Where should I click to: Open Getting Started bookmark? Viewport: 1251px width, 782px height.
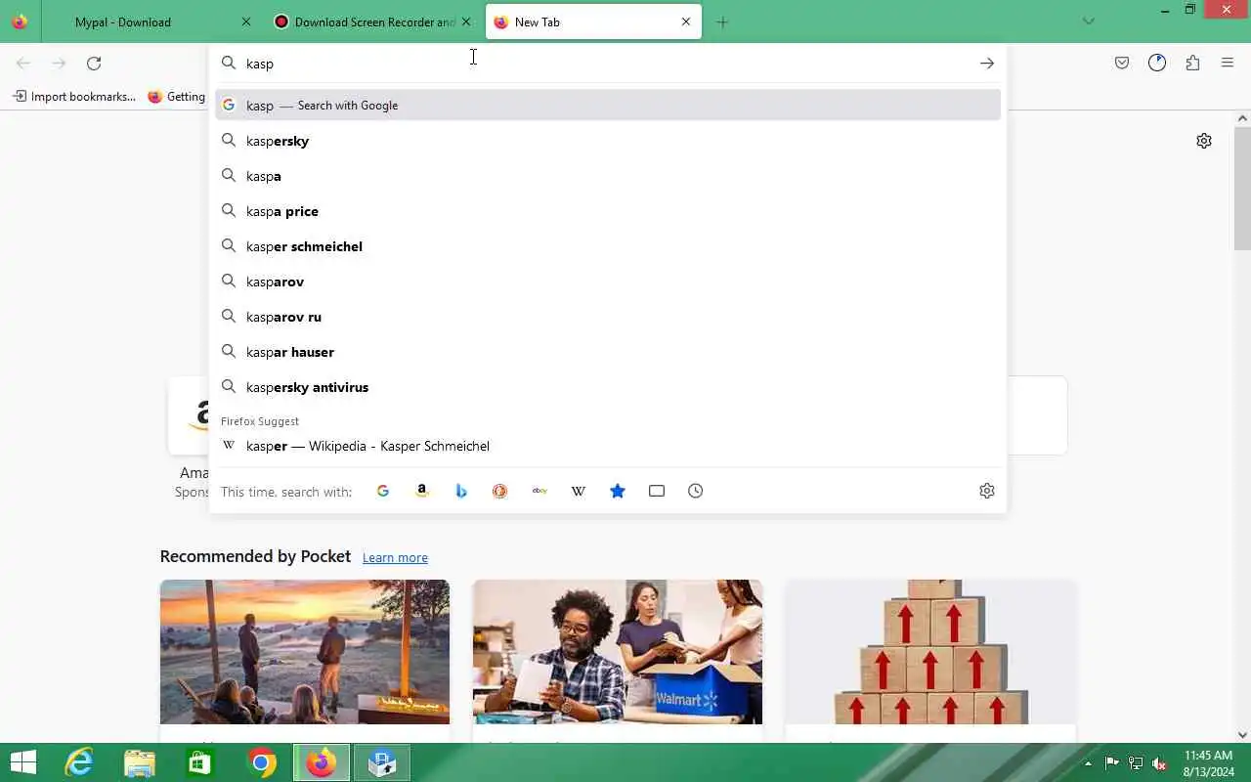[177, 97]
